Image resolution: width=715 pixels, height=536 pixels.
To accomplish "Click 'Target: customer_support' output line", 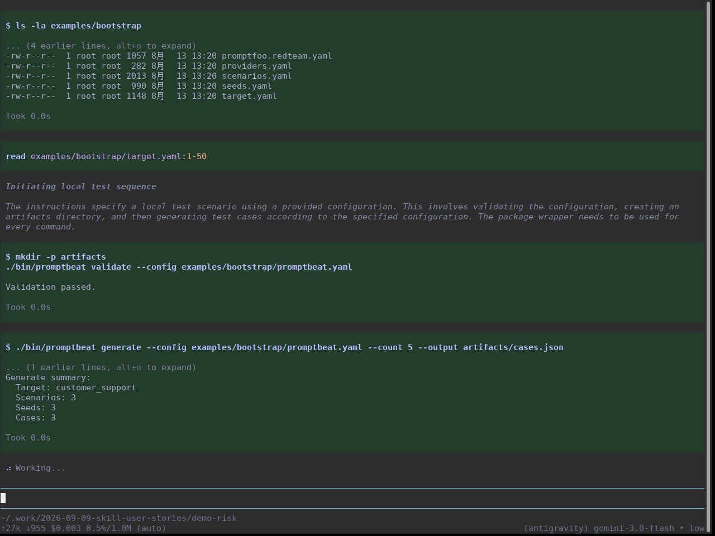I will pyautogui.click(x=76, y=387).
